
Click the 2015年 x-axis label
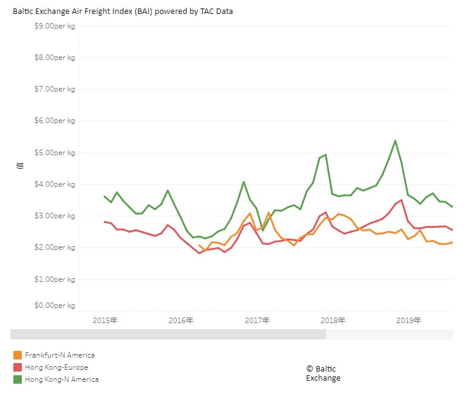pos(104,320)
